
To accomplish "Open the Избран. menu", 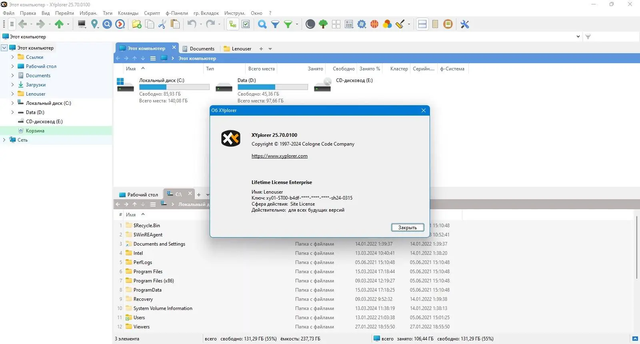I will point(88,13).
